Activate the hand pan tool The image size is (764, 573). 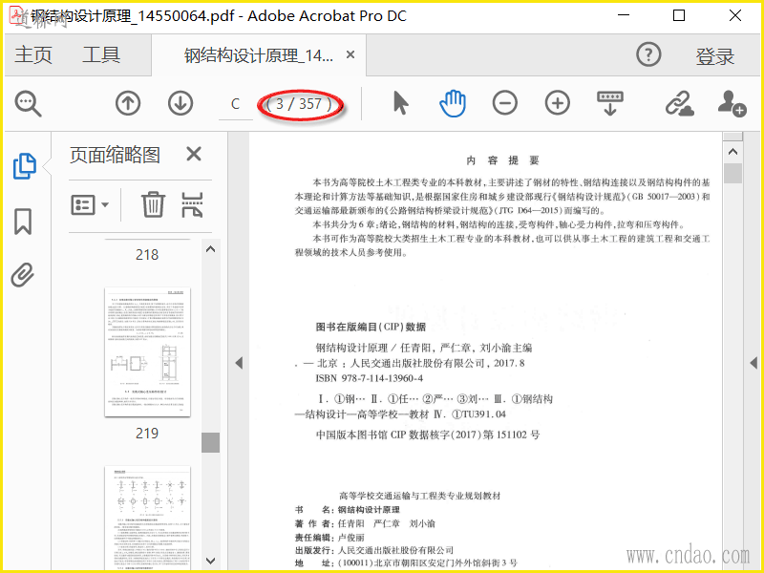pyautogui.click(x=453, y=103)
